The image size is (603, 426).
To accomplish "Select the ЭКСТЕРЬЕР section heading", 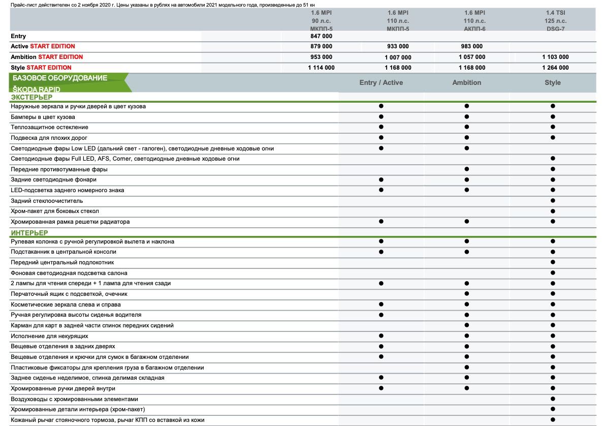I will tap(31, 98).
